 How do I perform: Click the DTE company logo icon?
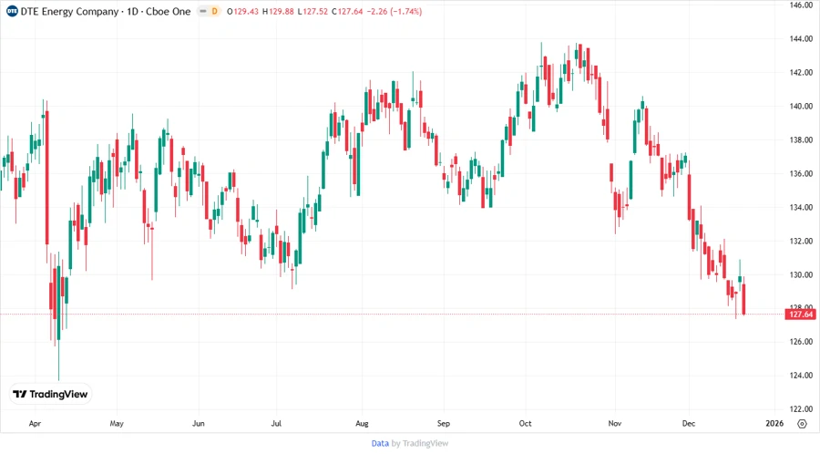(12, 12)
